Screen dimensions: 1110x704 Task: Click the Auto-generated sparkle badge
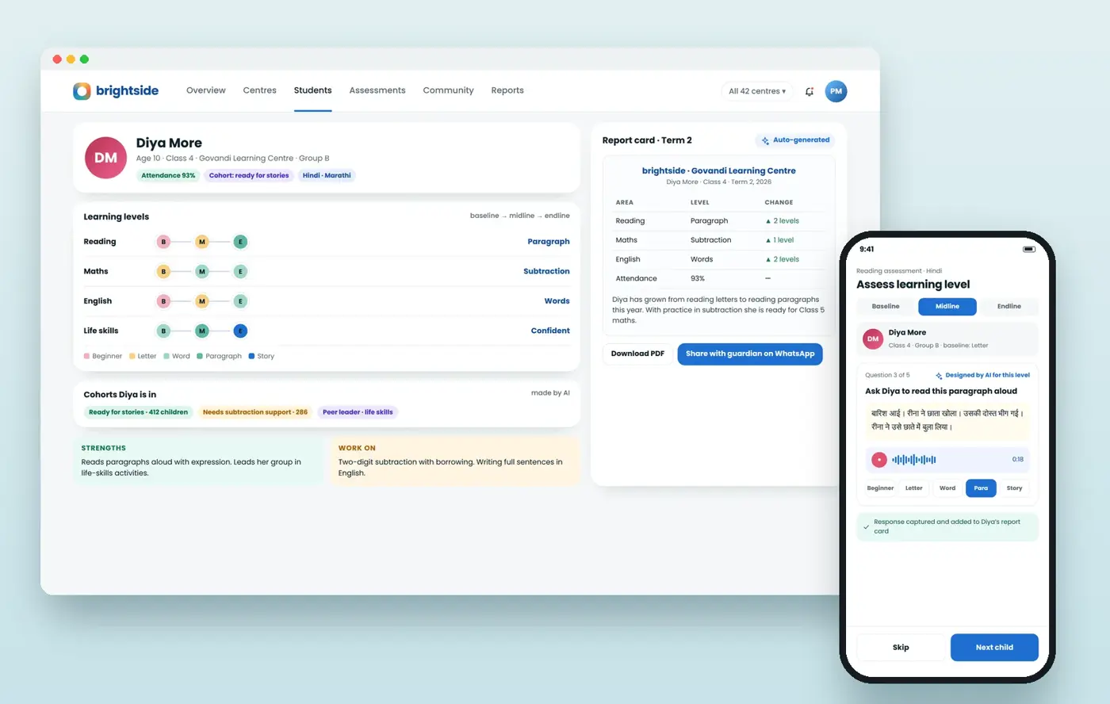tap(794, 140)
